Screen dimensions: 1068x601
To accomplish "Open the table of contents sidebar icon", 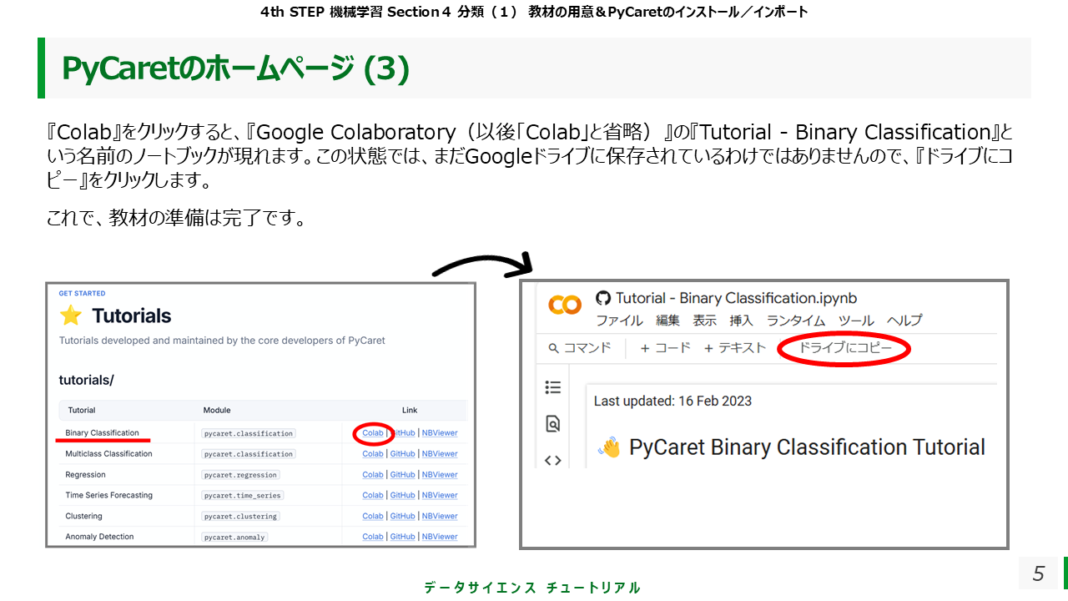I will click(552, 387).
